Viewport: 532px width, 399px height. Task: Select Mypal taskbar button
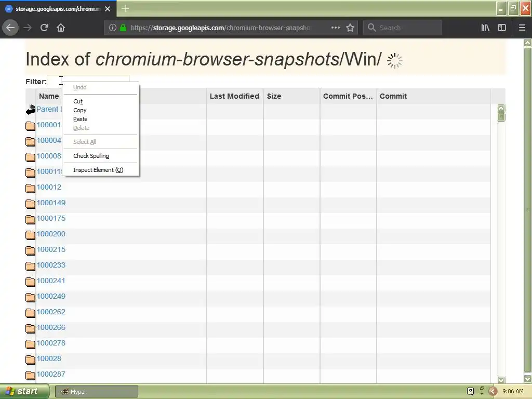[96, 392]
